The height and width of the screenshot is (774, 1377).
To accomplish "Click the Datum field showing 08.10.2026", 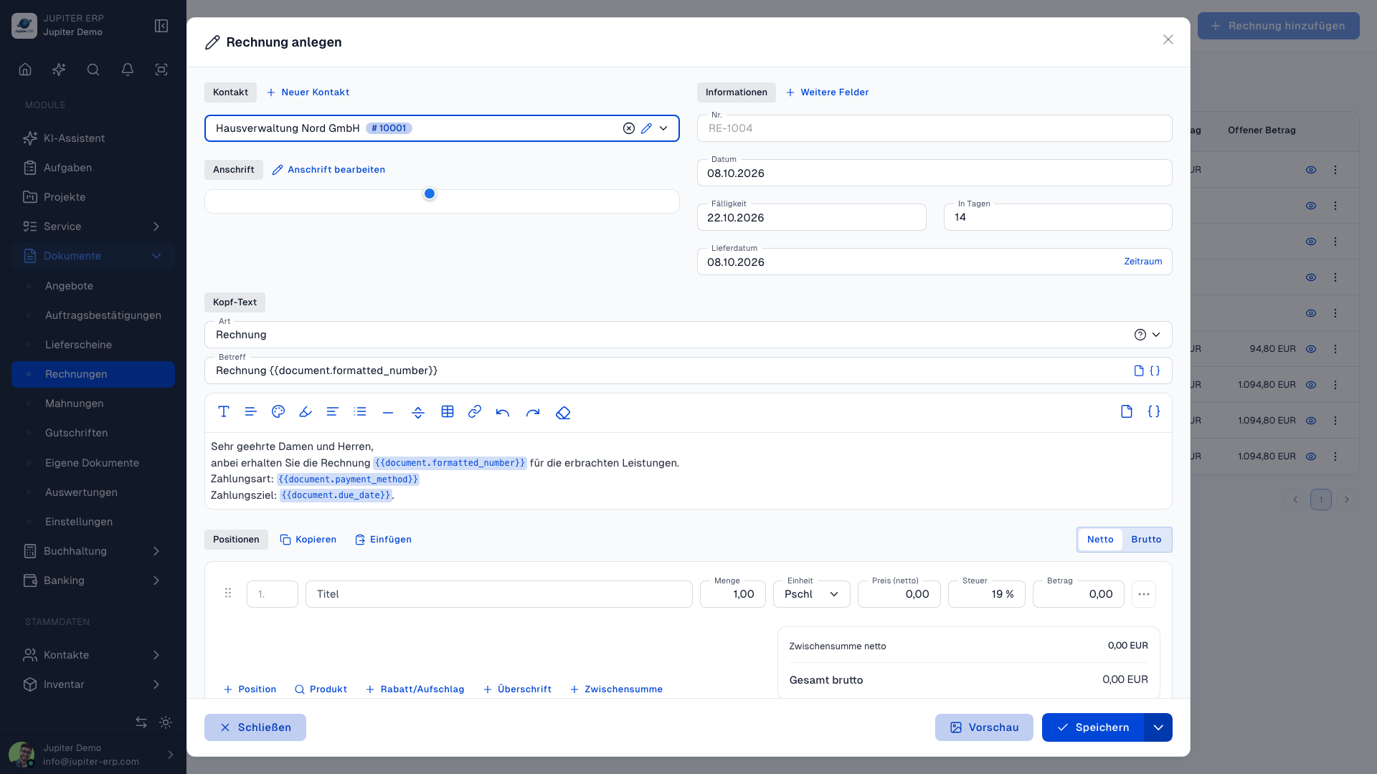I will click(x=934, y=173).
